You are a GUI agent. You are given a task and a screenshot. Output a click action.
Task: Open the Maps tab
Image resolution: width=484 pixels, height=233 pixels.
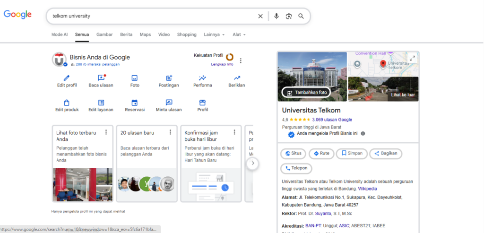coord(146,35)
